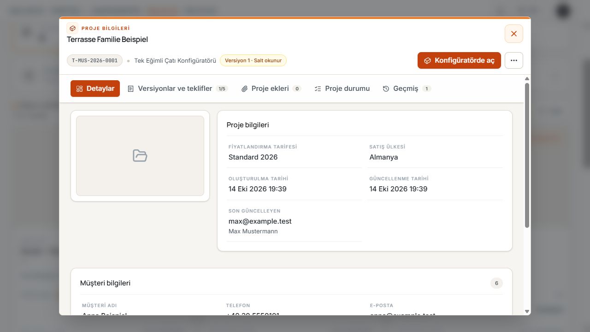Click the Proje Bilgileri cube icon

(x=72, y=28)
